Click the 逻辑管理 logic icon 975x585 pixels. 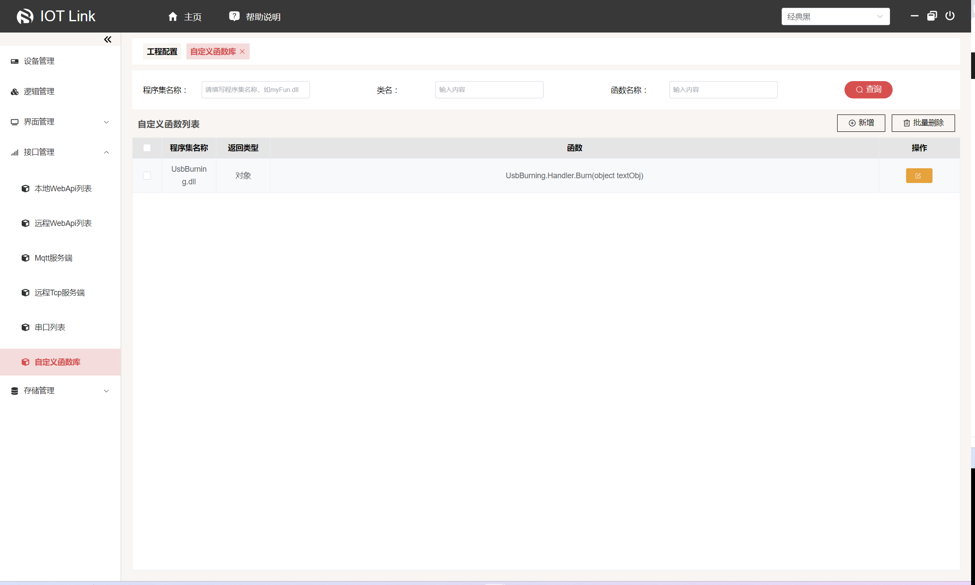(x=15, y=92)
